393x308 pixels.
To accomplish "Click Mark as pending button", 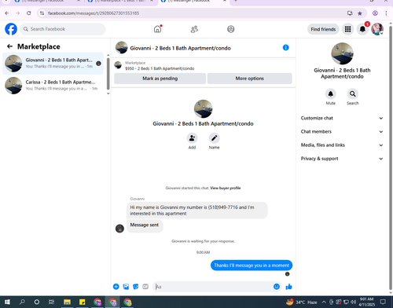I will pyautogui.click(x=160, y=79).
